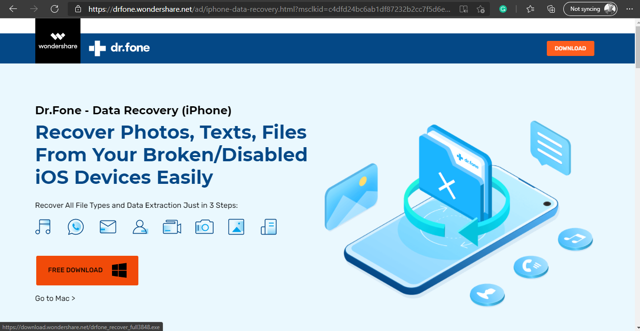Click the Wondershare logo
This screenshot has width=640, height=331.
(x=58, y=41)
